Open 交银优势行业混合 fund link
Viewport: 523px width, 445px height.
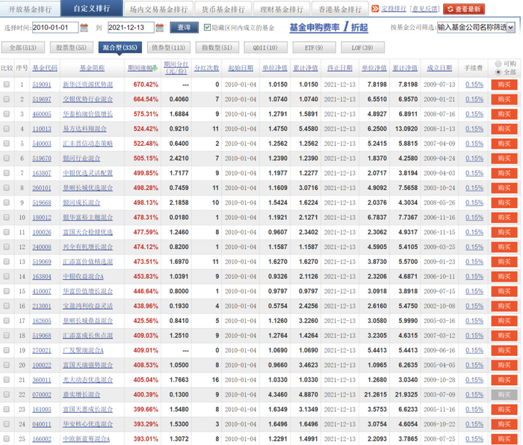coord(87,99)
